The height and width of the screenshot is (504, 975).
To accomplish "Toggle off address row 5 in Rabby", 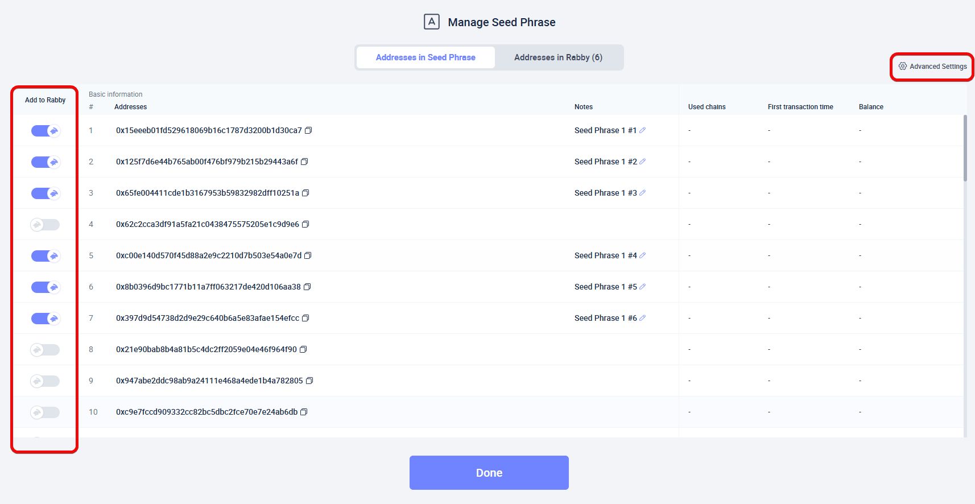I will (46, 256).
